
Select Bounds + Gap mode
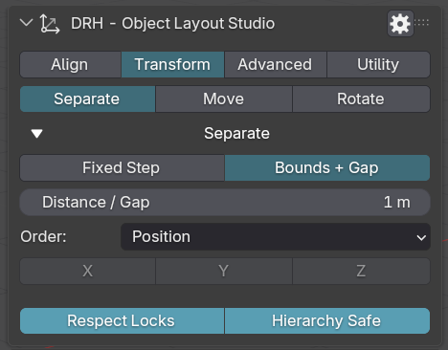[x=327, y=167]
